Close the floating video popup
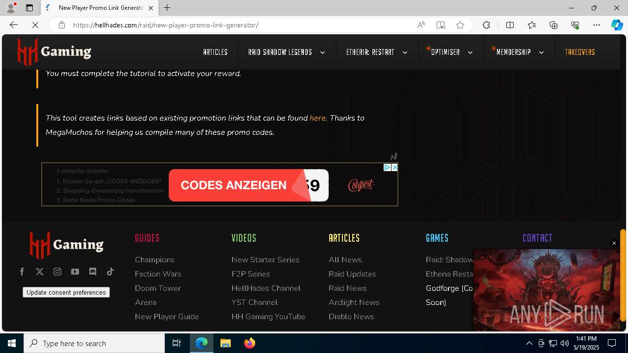 click(614, 243)
